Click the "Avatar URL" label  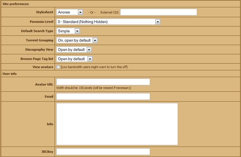tap(44, 84)
